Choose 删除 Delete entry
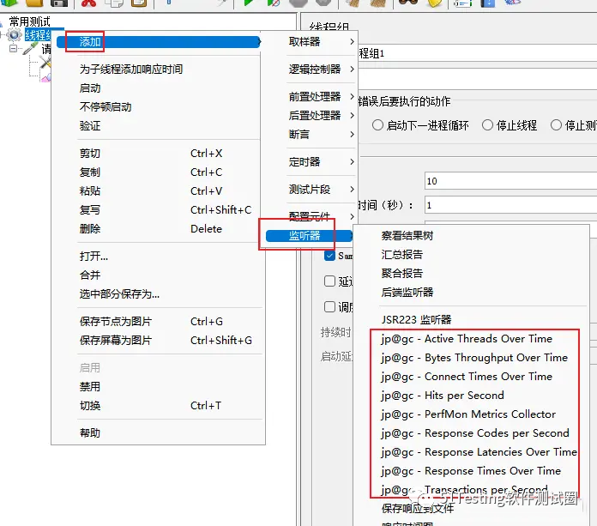Screen dimensions: 597x526 click(x=159, y=229)
